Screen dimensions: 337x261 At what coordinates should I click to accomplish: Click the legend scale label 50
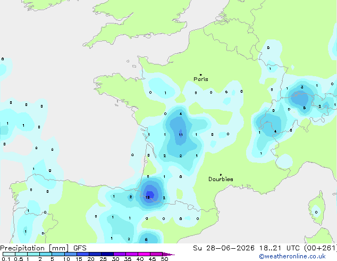pyautogui.click(x=164, y=259)
